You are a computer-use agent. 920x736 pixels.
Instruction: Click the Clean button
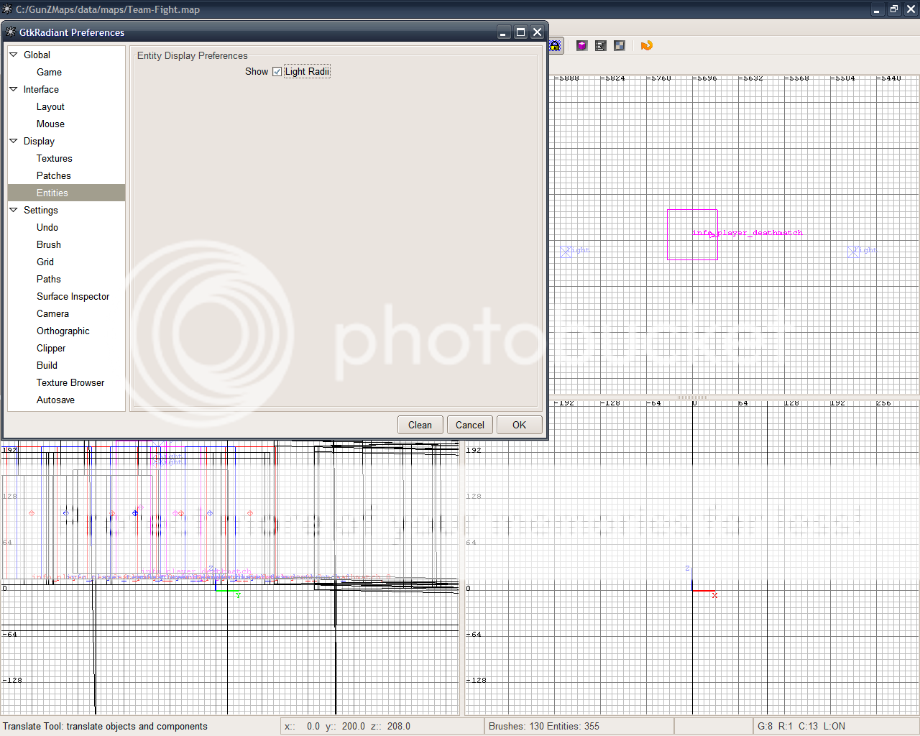[420, 425]
